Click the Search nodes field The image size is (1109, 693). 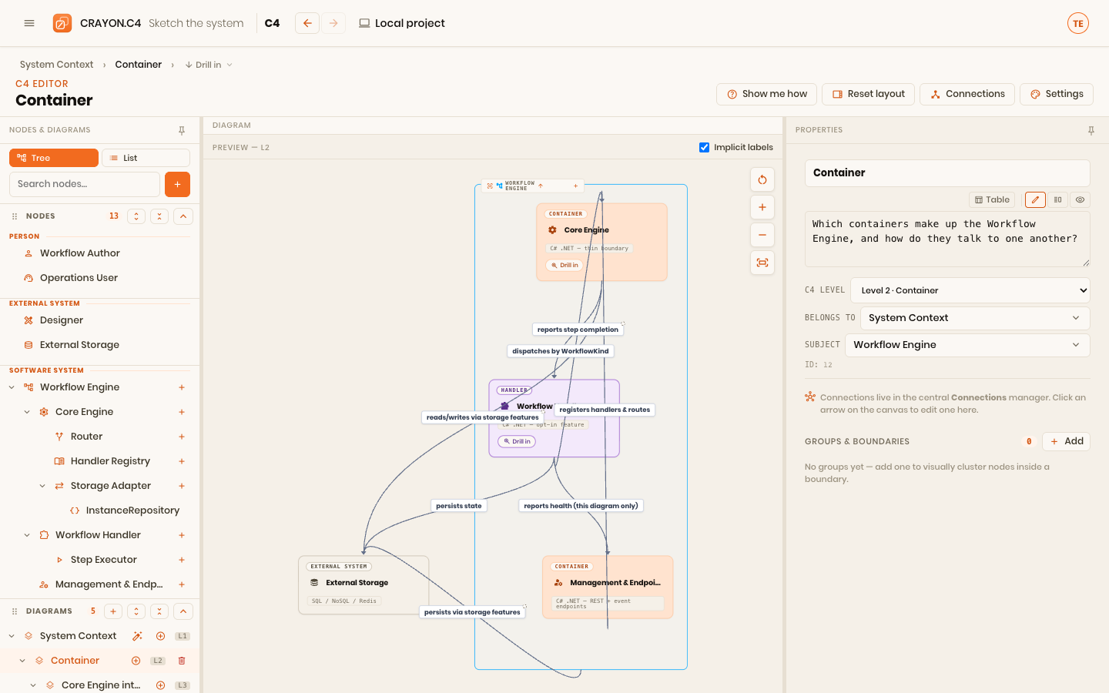click(85, 184)
